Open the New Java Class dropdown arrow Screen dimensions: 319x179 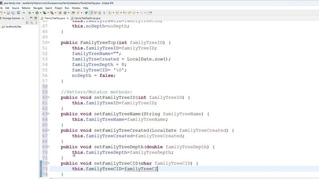point(68,13)
